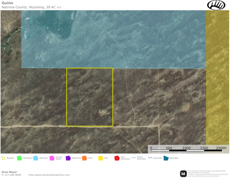This screenshot has height=178, width=230.
Task: Click the Drue Meyer agent name
Action: pos(9,172)
